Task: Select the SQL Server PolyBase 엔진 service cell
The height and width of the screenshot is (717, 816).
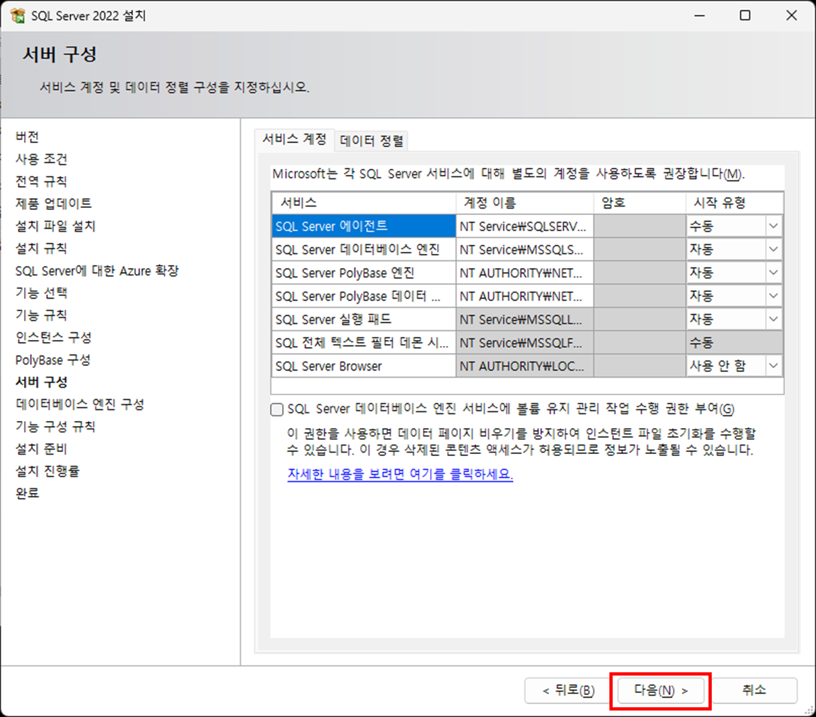Action: [364, 273]
